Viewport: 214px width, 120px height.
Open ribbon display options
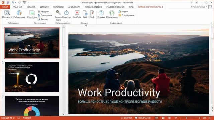[x=197, y=2]
